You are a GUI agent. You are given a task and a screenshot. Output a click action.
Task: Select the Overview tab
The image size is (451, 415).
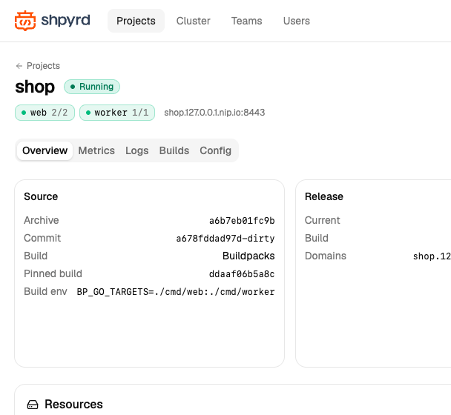pyautogui.click(x=45, y=150)
